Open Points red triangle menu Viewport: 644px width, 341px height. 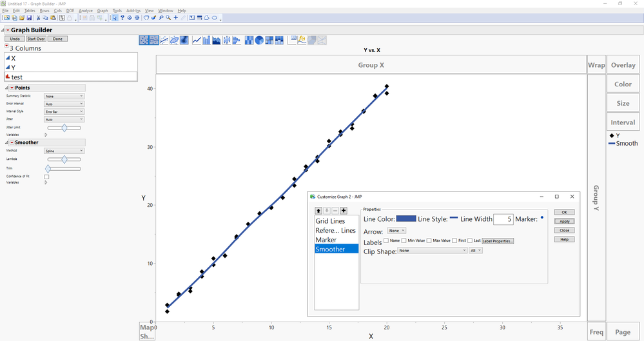pyautogui.click(x=12, y=88)
